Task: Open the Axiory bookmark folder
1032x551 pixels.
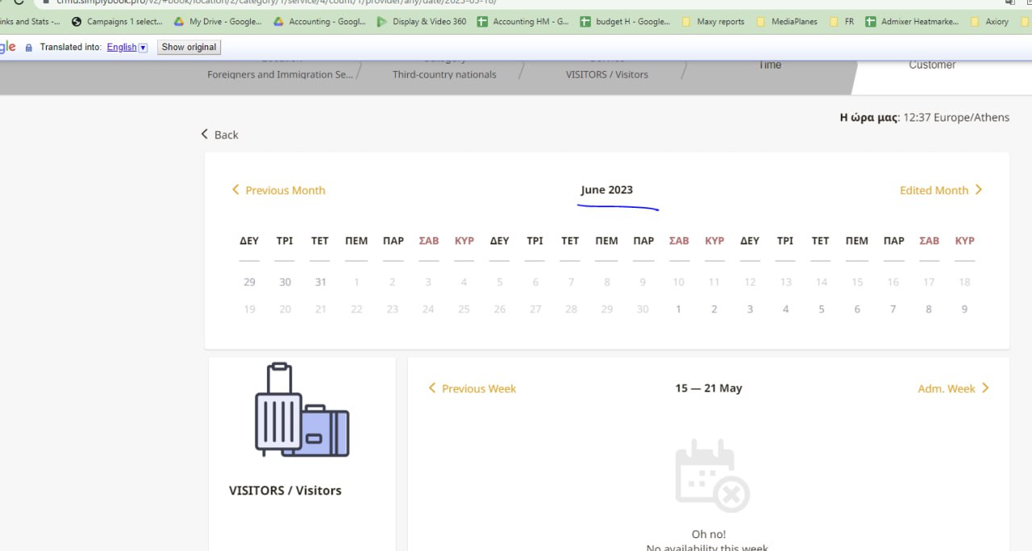Action: pyautogui.click(x=990, y=22)
